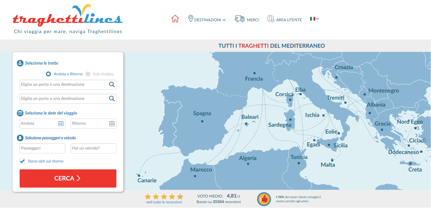Click the search magnifier in second port field
431x216 pixels.
112,99
